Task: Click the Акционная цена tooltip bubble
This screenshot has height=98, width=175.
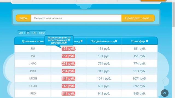Action: coord(59,40)
